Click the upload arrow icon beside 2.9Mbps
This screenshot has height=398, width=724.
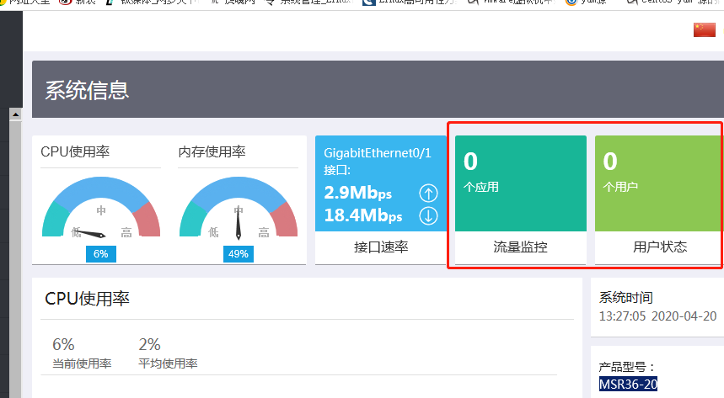pyautogui.click(x=428, y=194)
